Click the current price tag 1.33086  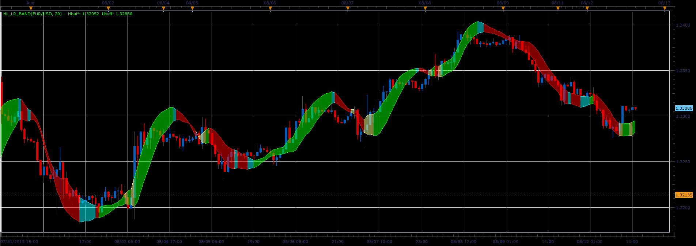pyautogui.click(x=684, y=108)
